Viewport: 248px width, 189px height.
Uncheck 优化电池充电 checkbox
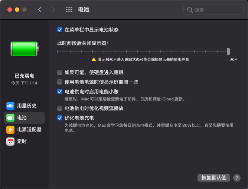click(60, 118)
